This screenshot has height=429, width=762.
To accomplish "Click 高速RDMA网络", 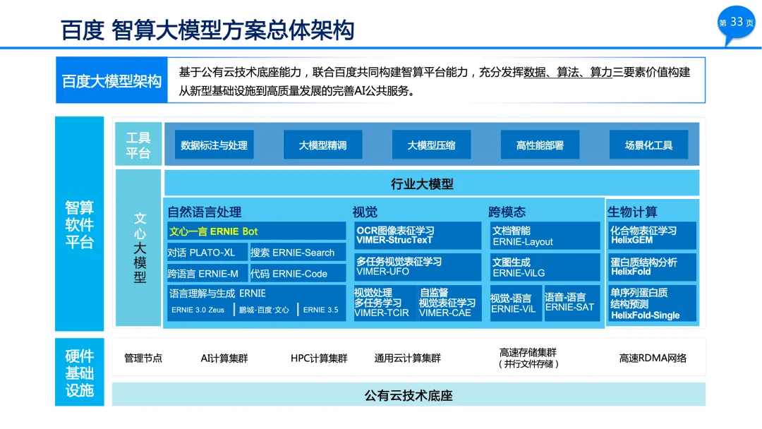I will [653, 358].
